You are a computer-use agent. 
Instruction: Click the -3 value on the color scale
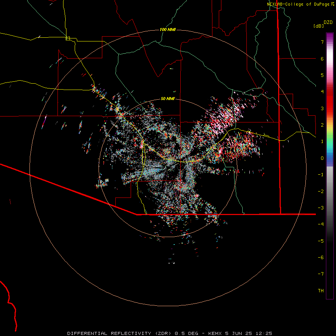(x=321, y=208)
